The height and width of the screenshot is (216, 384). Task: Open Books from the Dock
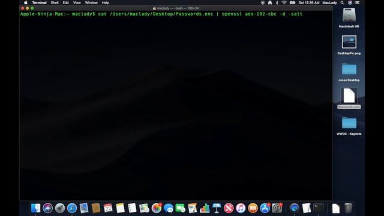tap(253, 208)
